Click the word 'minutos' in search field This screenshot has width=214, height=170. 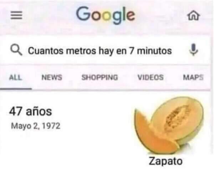coord(154,51)
